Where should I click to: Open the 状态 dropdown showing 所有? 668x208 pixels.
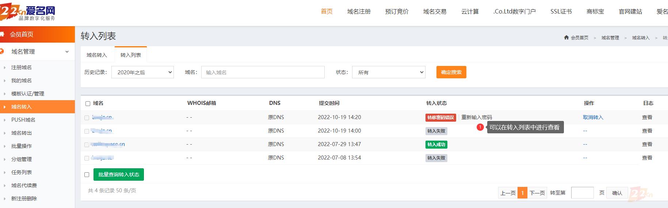pyautogui.click(x=389, y=72)
